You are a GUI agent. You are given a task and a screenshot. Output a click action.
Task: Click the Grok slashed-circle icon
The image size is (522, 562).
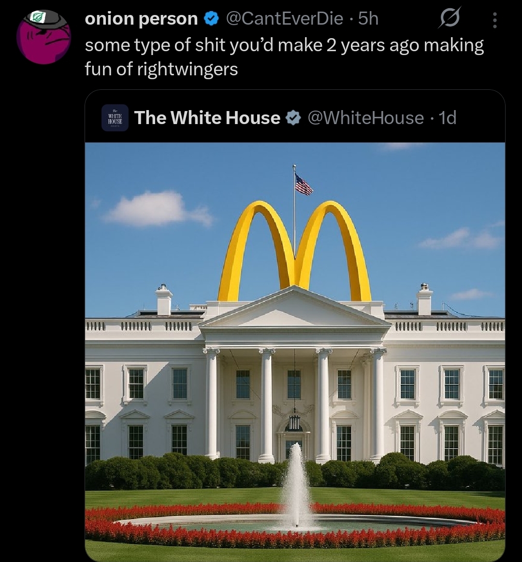(x=449, y=18)
